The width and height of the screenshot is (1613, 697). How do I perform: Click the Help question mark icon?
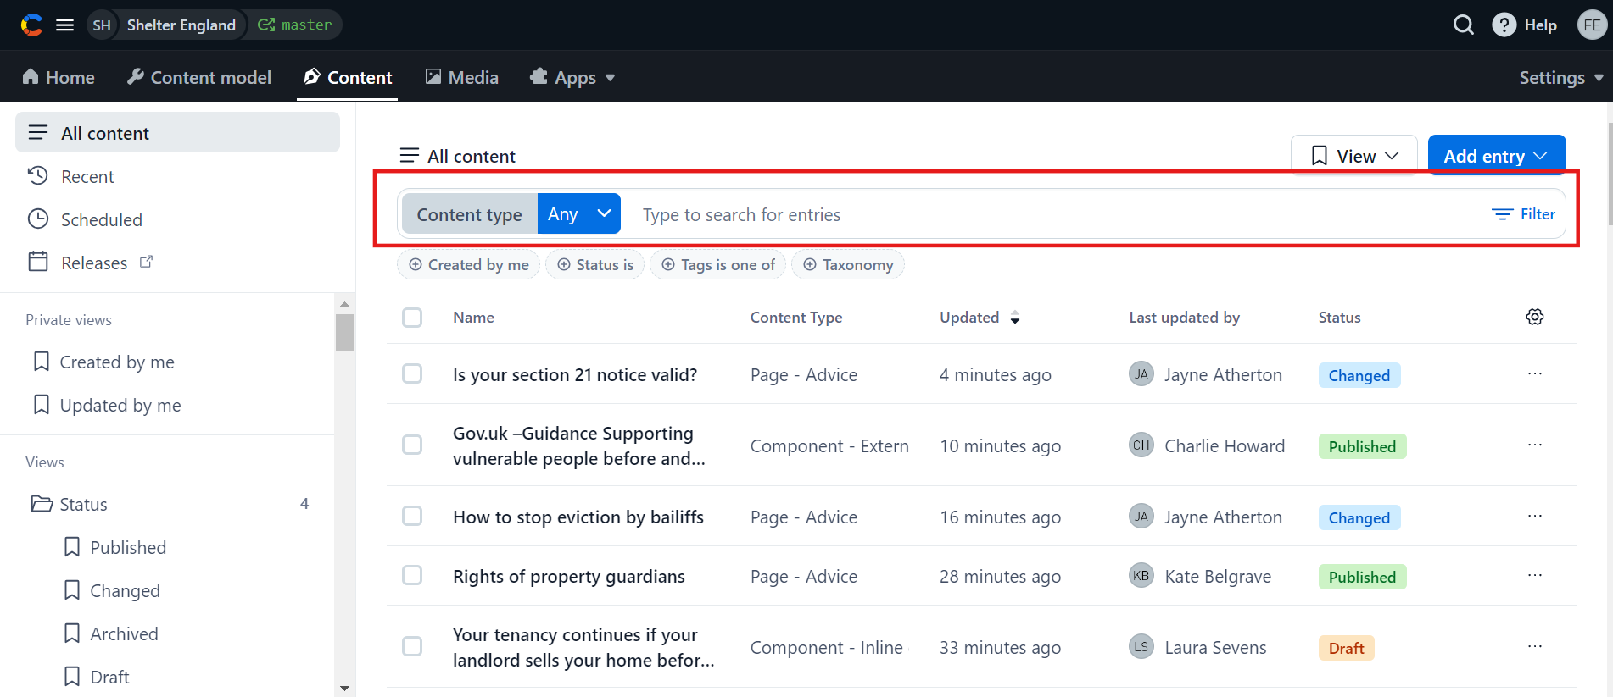1504,25
